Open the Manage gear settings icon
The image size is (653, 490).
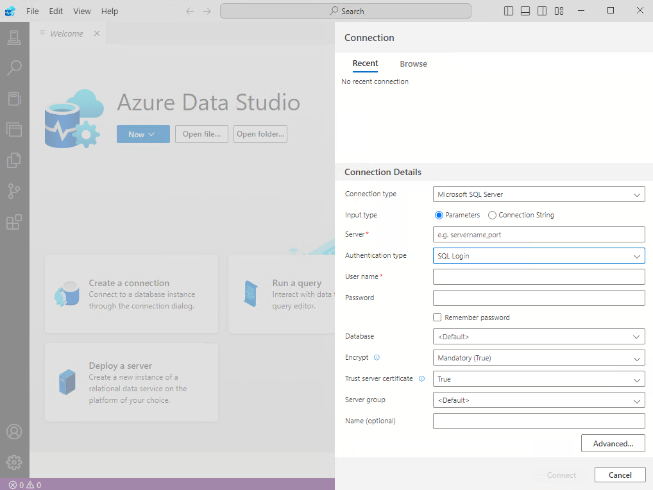(14, 462)
